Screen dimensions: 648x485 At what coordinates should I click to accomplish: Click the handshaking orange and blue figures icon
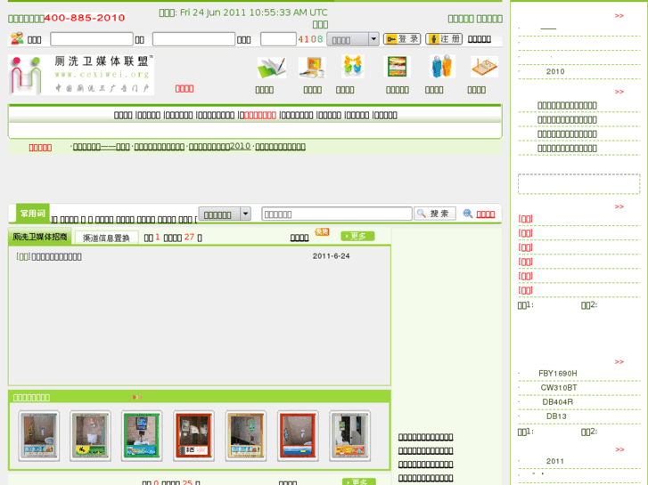pyautogui.click(x=352, y=67)
